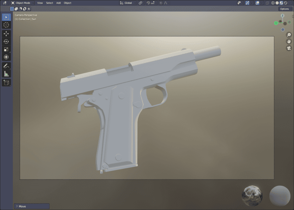294x210 pixels.
Task: Click the HDRI preview sphere thumbnail
Action: (252, 196)
